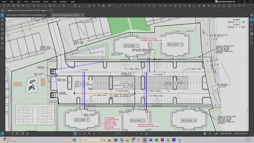This screenshot has width=254, height=143.
Task: Select the Select tool in bottom bar
Action: tap(80, 133)
